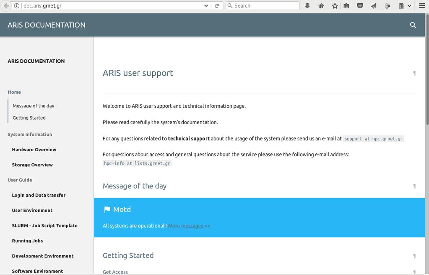Click the Get Access subheading

pyautogui.click(x=115, y=272)
